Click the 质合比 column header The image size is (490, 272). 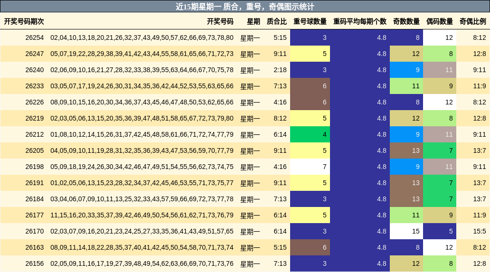[x=276, y=21]
